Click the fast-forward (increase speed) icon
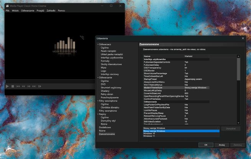251x159 pixels. pyautogui.click(x=29, y=86)
